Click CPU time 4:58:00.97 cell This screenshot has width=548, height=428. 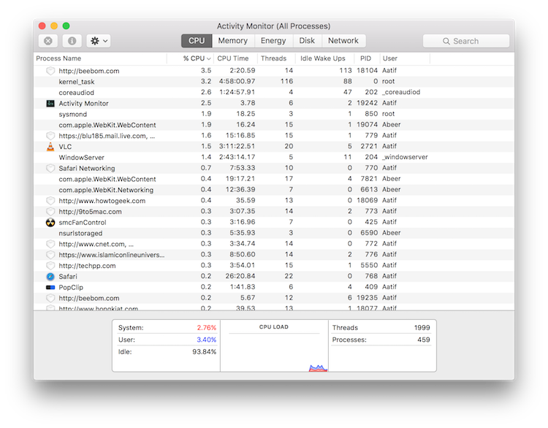click(237, 81)
